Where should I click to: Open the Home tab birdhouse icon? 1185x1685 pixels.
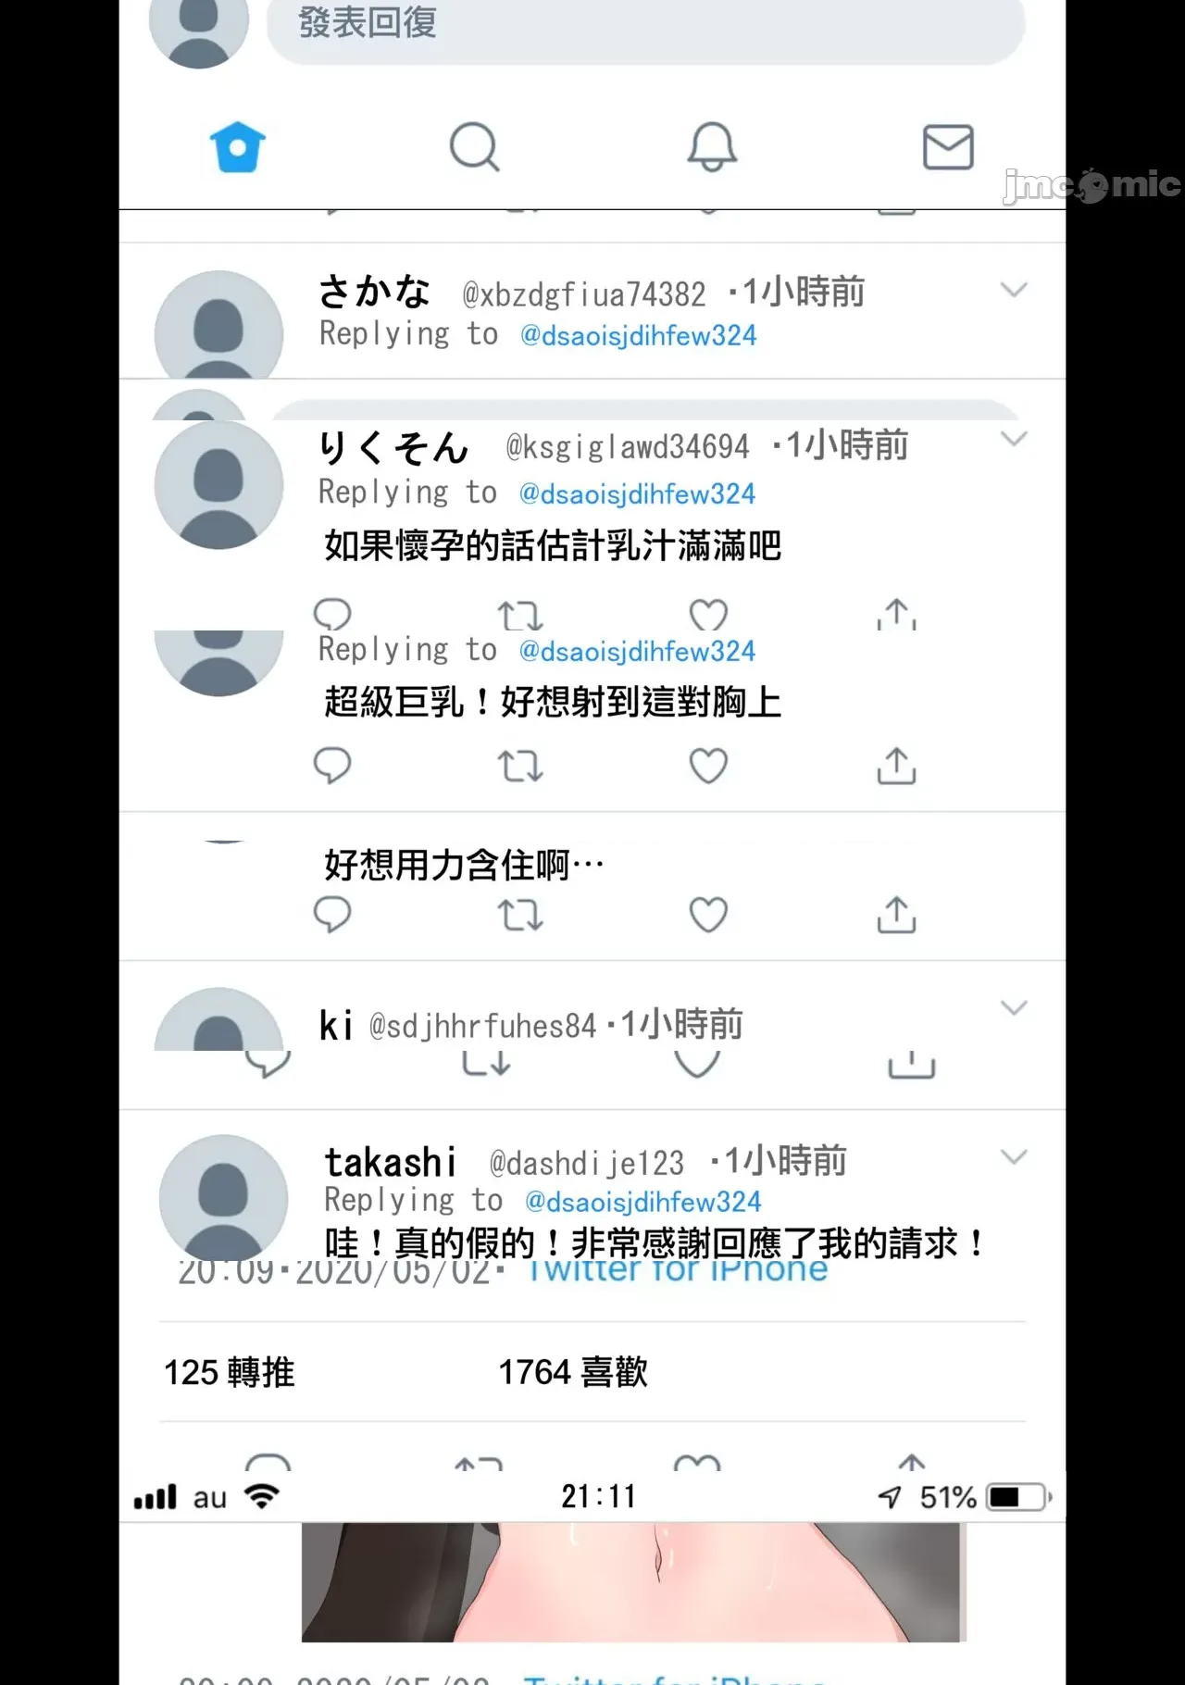(238, 147)
